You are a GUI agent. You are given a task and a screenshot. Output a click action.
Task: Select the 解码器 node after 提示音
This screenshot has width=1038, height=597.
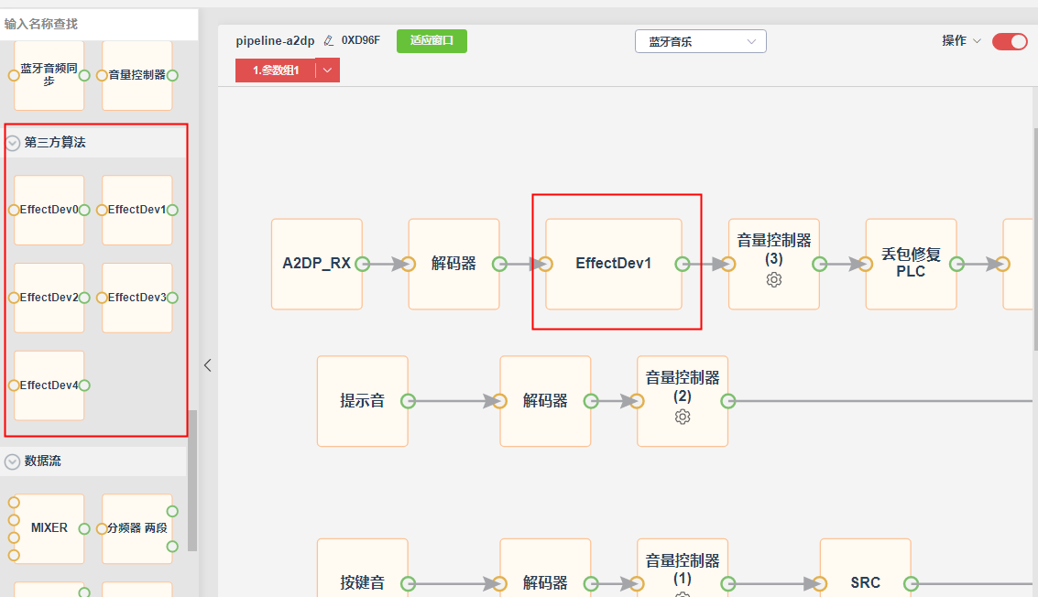(545, 401)
